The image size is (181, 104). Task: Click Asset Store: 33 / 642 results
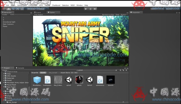pyautogui.click(x=69, y=73)
